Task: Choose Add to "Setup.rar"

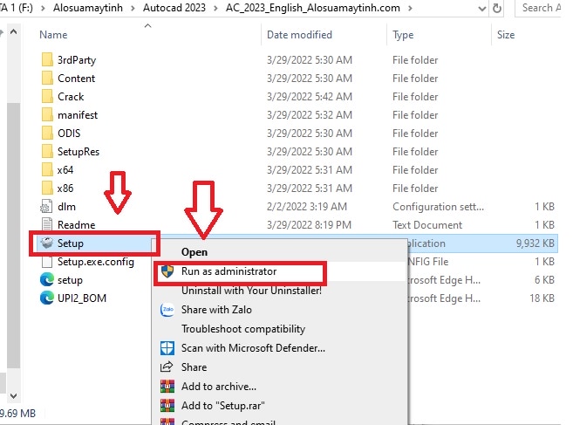Action: (225, 406)
